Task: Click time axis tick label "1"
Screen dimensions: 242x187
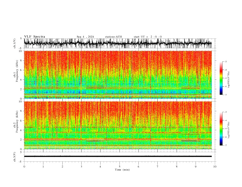Action: click(x=43, y=167)
